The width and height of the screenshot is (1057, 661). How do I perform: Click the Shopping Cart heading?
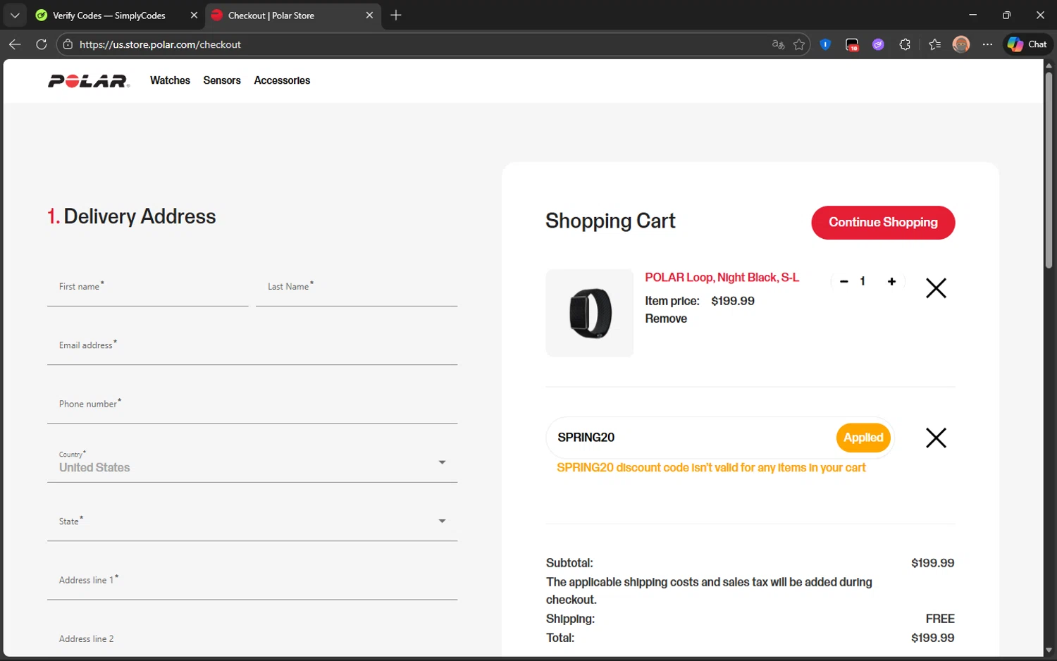610,221
